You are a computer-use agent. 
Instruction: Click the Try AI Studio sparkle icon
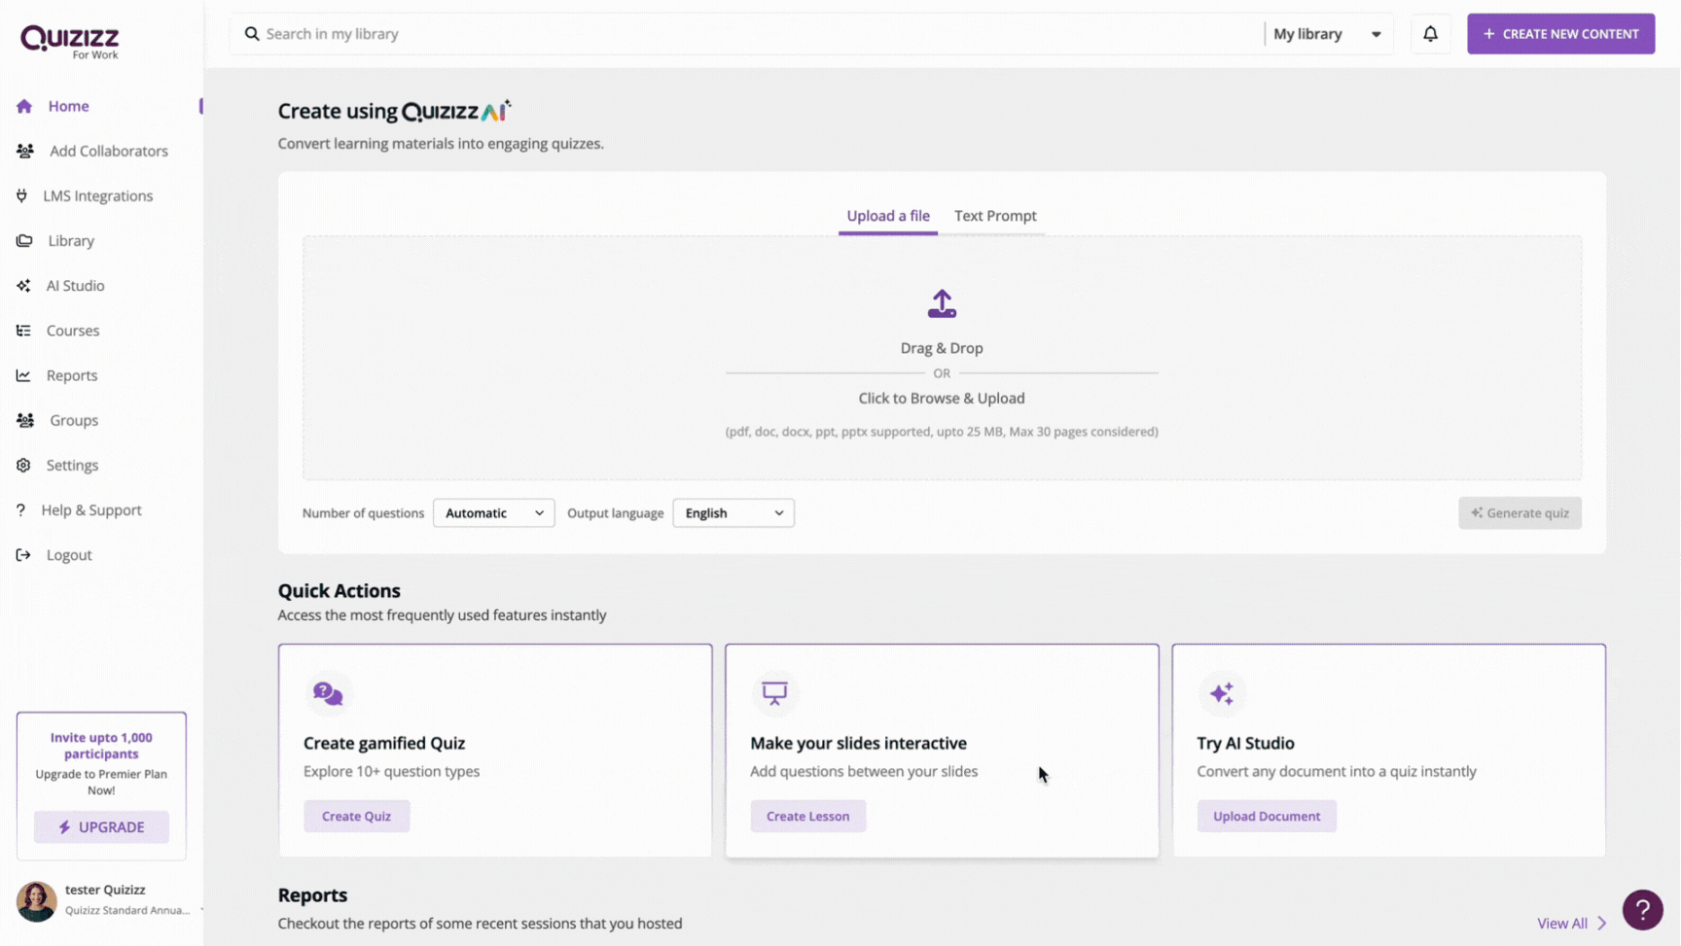coord(1221,693)
